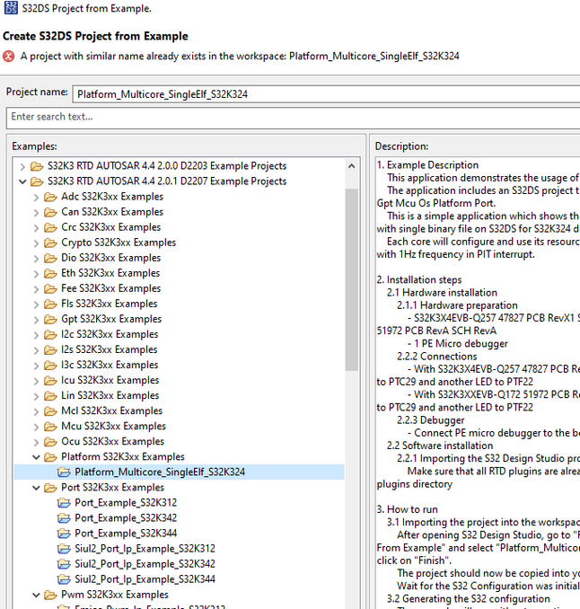This screenshot has width=580, height=609.
Task: Click the I2c S32K3xx Examples folder icon
Action: coord(50,334)
